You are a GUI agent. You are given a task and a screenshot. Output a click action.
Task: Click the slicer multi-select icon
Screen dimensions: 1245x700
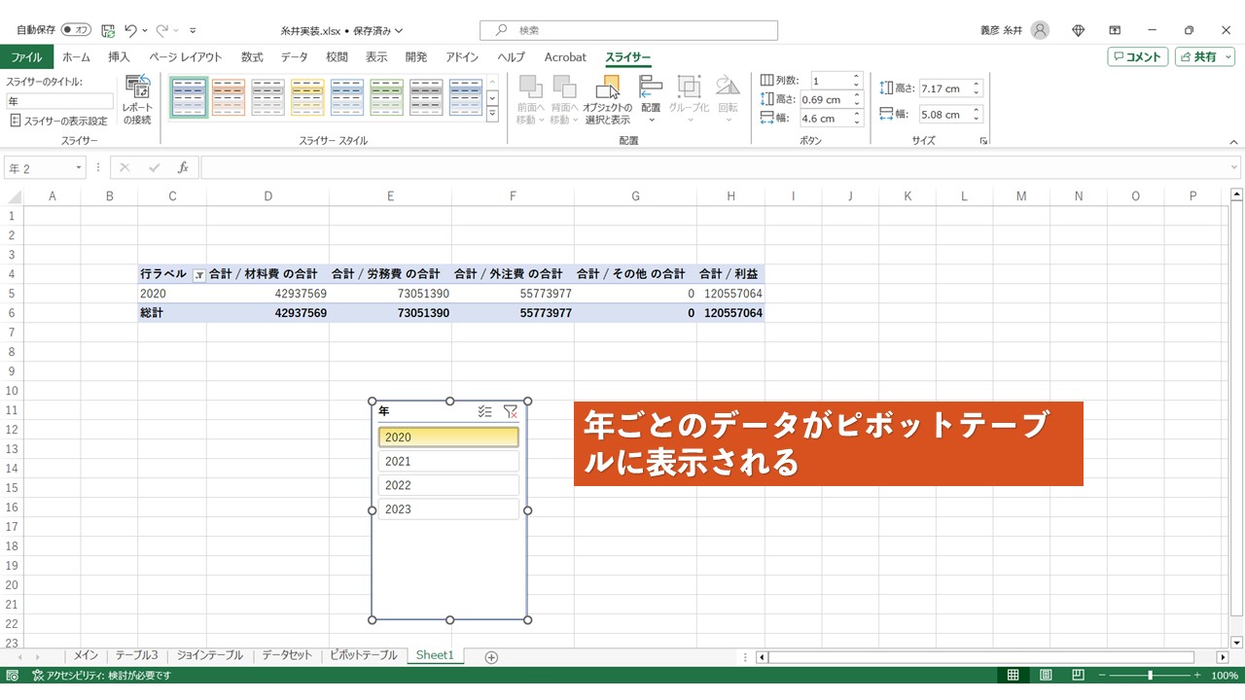click(x=484, y=411)
